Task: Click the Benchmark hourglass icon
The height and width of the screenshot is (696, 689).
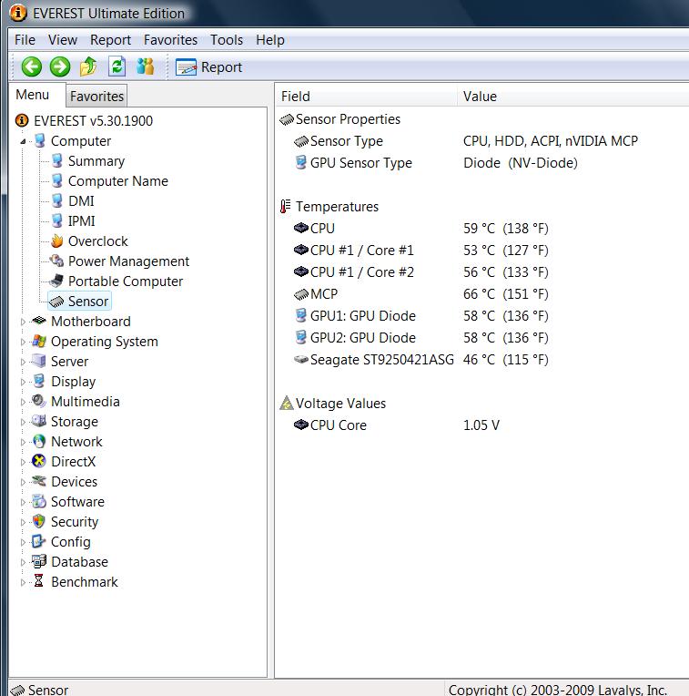Action: click(38, 581)
